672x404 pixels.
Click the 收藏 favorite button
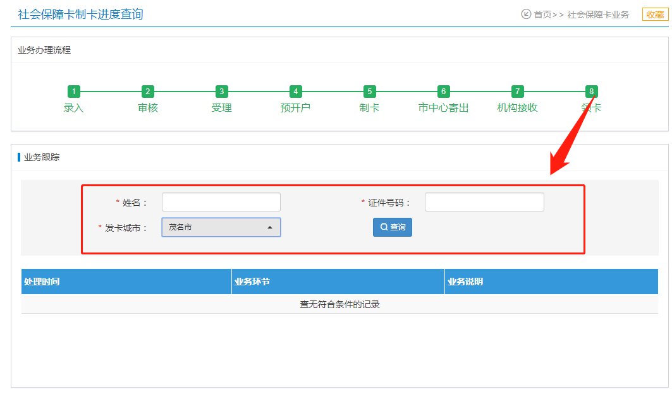tap(655, 15)
